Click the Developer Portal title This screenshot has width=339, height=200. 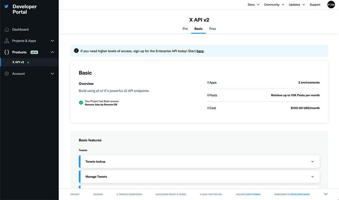coord(24,9)
